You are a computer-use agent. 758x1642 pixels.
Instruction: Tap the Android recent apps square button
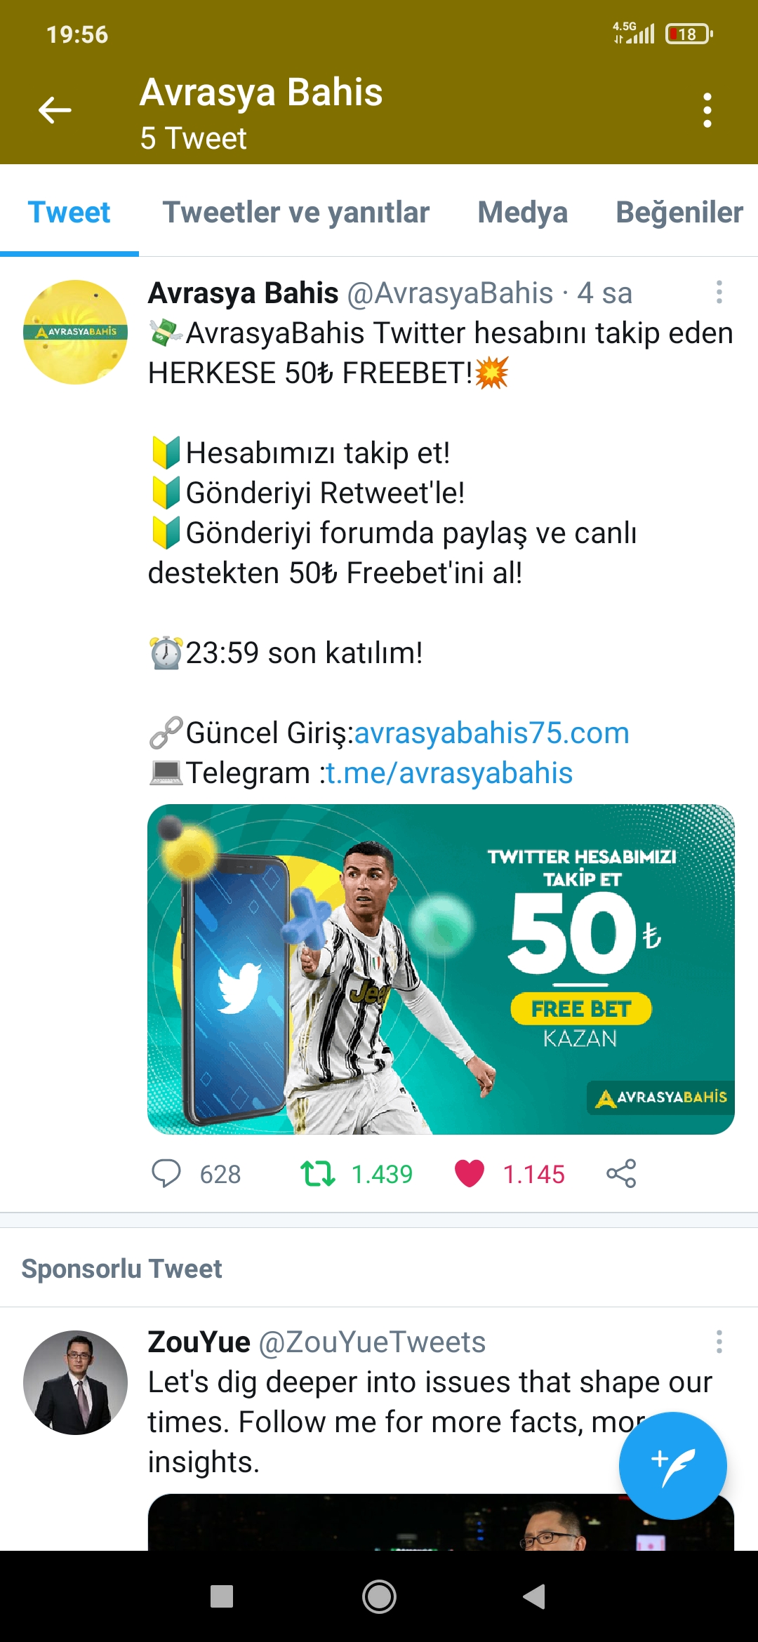pyautogui.click(x=222, y=1596)
